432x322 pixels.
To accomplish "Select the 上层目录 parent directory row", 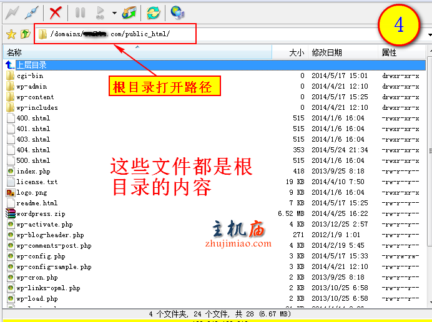I will click(x=215, y=65).
